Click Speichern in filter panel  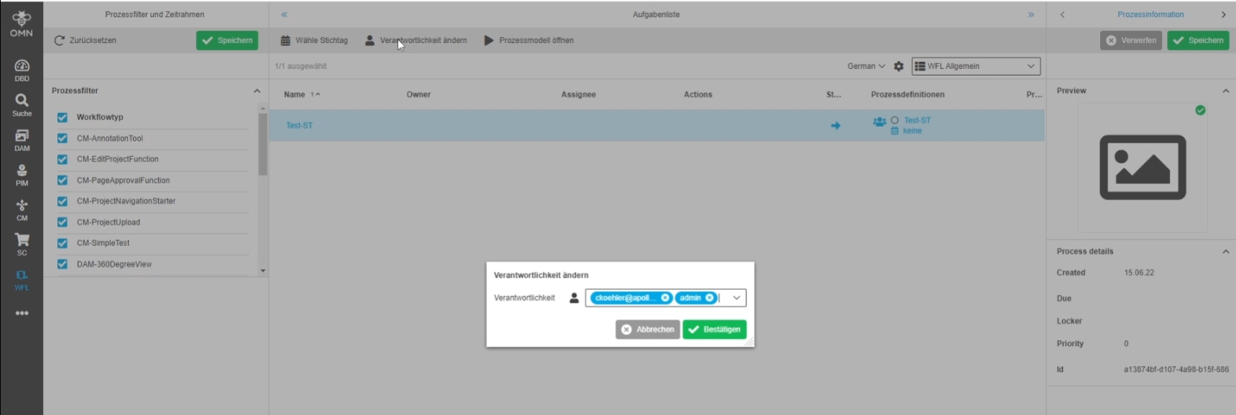coord(227,40)
